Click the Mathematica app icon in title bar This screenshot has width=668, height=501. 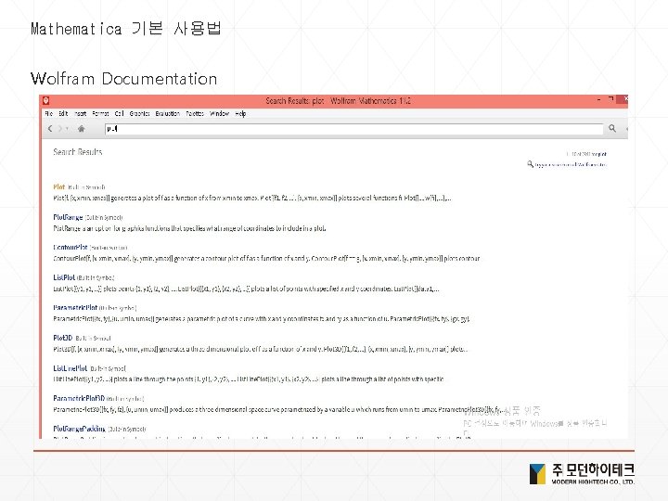click(46, 100)
